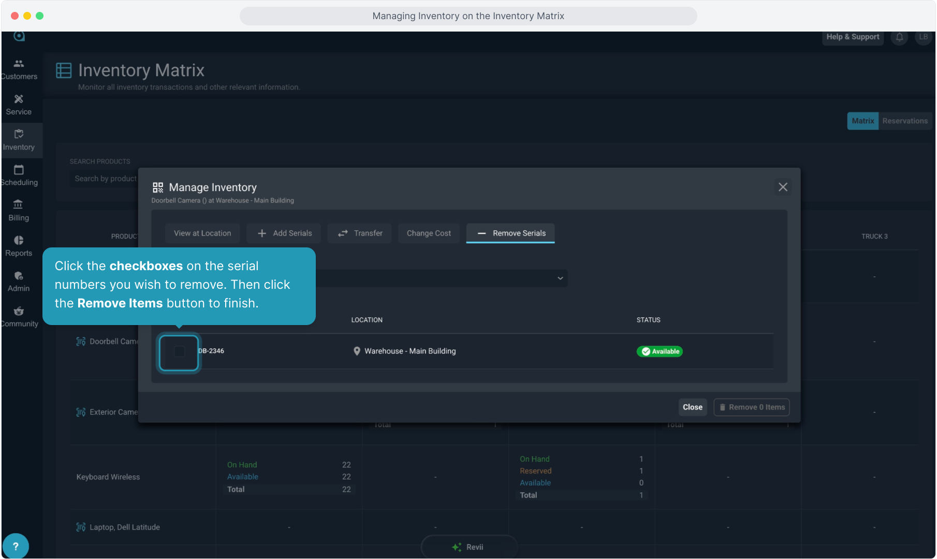Viewport: 937px width, 559px height.
Task: Check the DB-2346 serial checkbox
Action: 179,352
